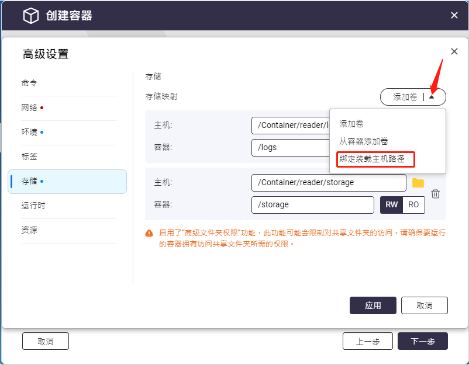Cancel the advanced settings dialog
Viewport: 469px width, 365px height.
tap(424, 305)
